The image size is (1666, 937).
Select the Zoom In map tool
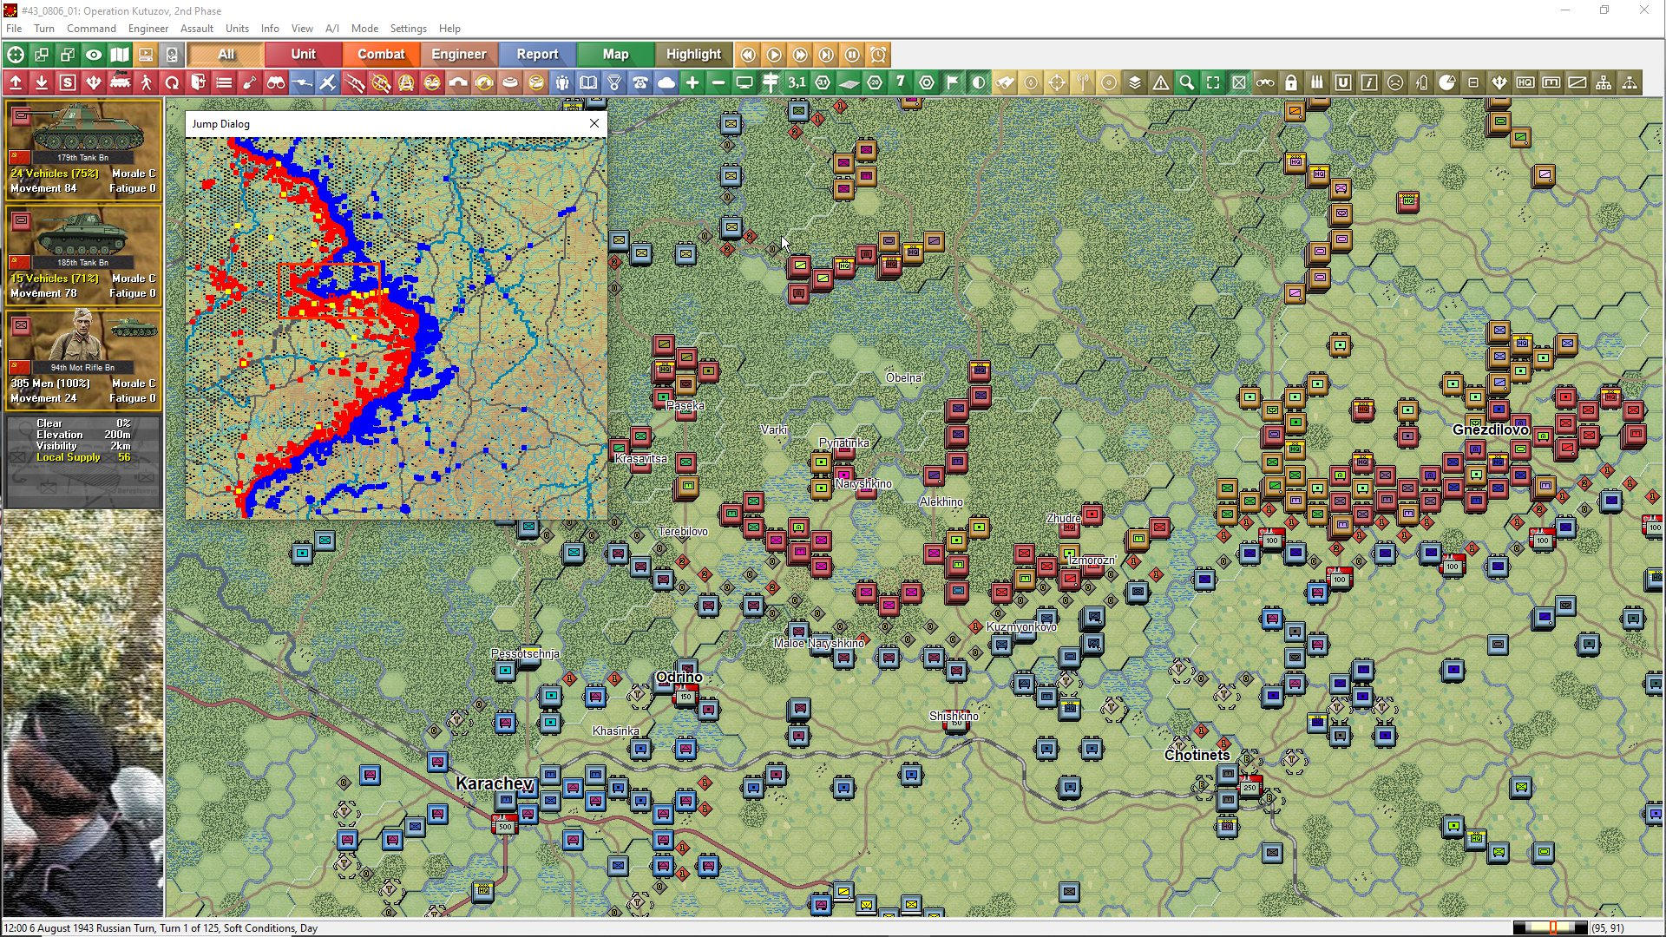pyautogui.click(x=692, y=82)
